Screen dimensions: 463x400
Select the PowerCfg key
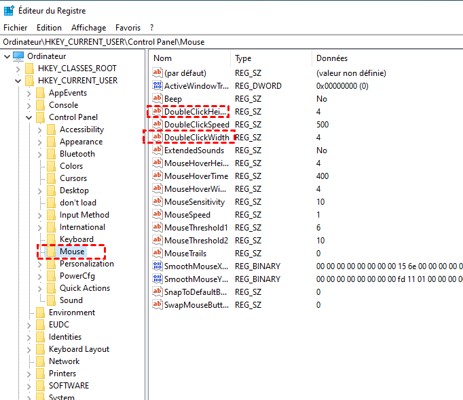(77, 276)
